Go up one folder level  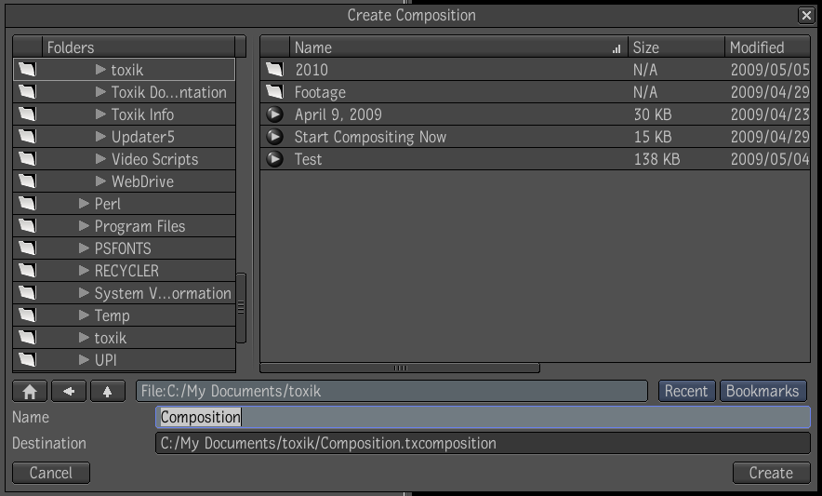pyautogui.click(x=108, y=392)
